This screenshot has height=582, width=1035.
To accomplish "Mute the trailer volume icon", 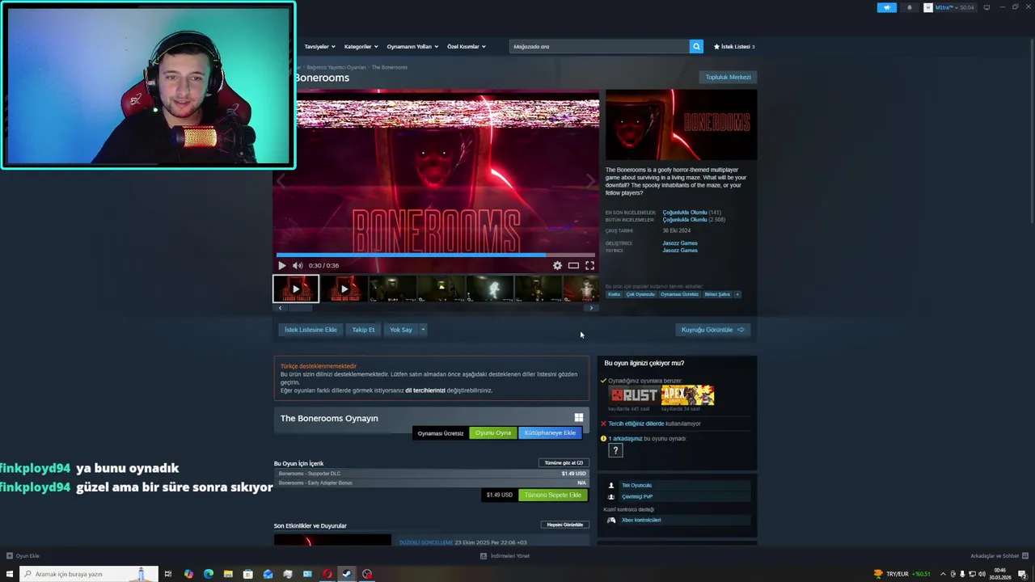I will pyautogui.click(x=298, y=265).
